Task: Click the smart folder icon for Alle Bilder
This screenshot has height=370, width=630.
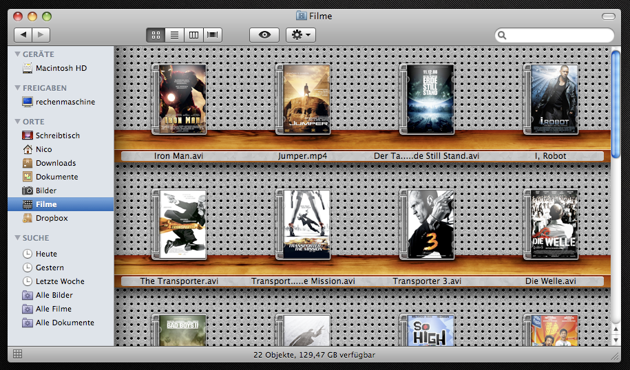Action: 28,295
